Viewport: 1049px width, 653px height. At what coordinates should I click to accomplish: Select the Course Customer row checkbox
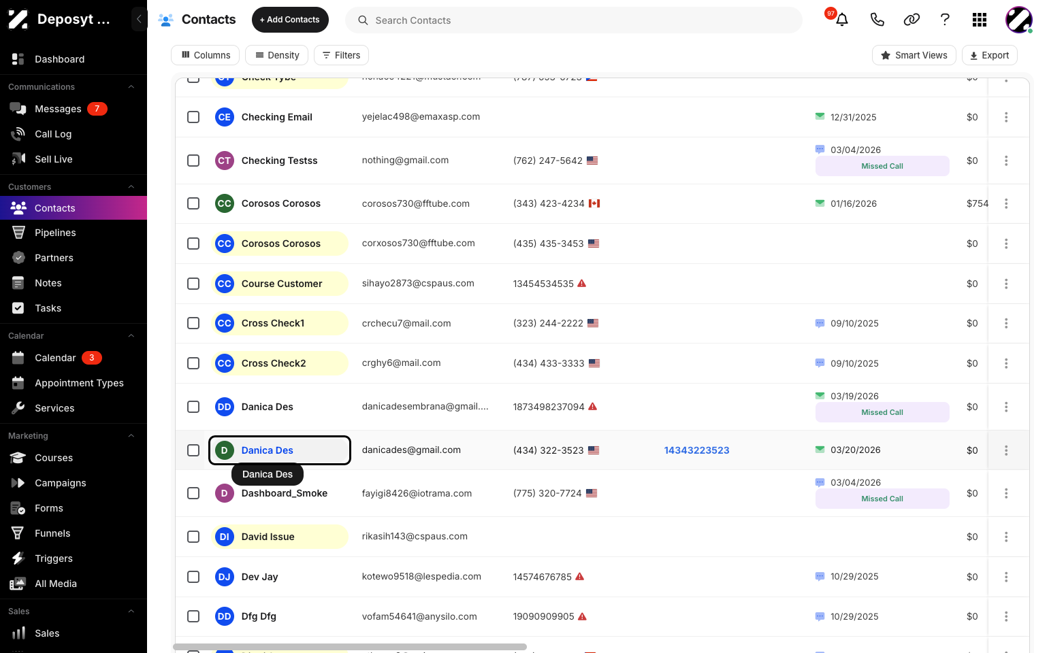(193, 284)
